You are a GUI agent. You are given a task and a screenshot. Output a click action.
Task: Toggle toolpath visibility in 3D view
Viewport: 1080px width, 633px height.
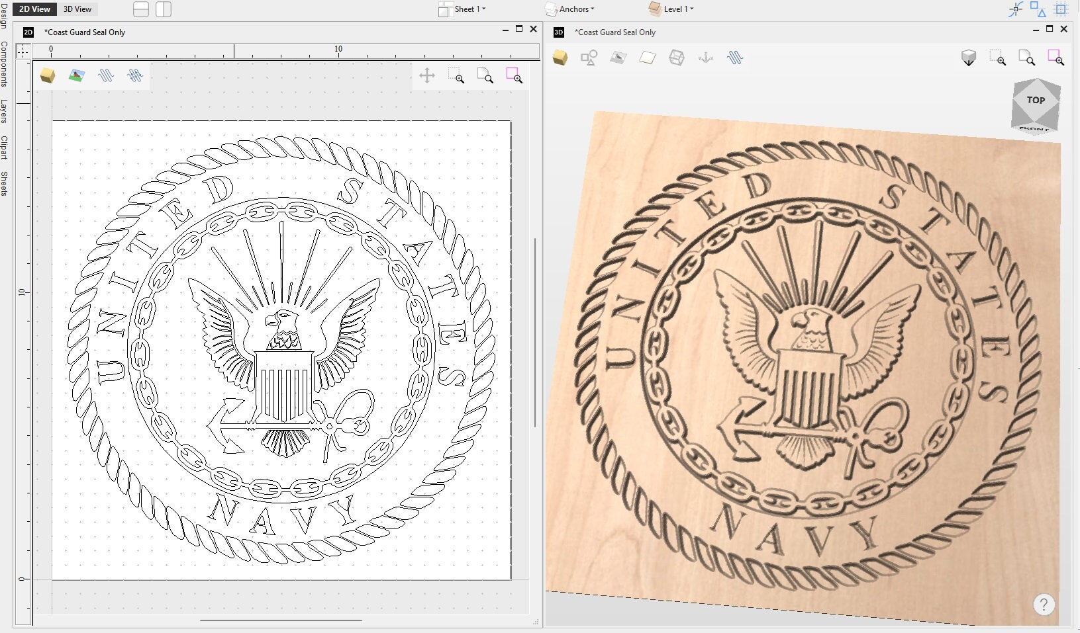point(736,58)
